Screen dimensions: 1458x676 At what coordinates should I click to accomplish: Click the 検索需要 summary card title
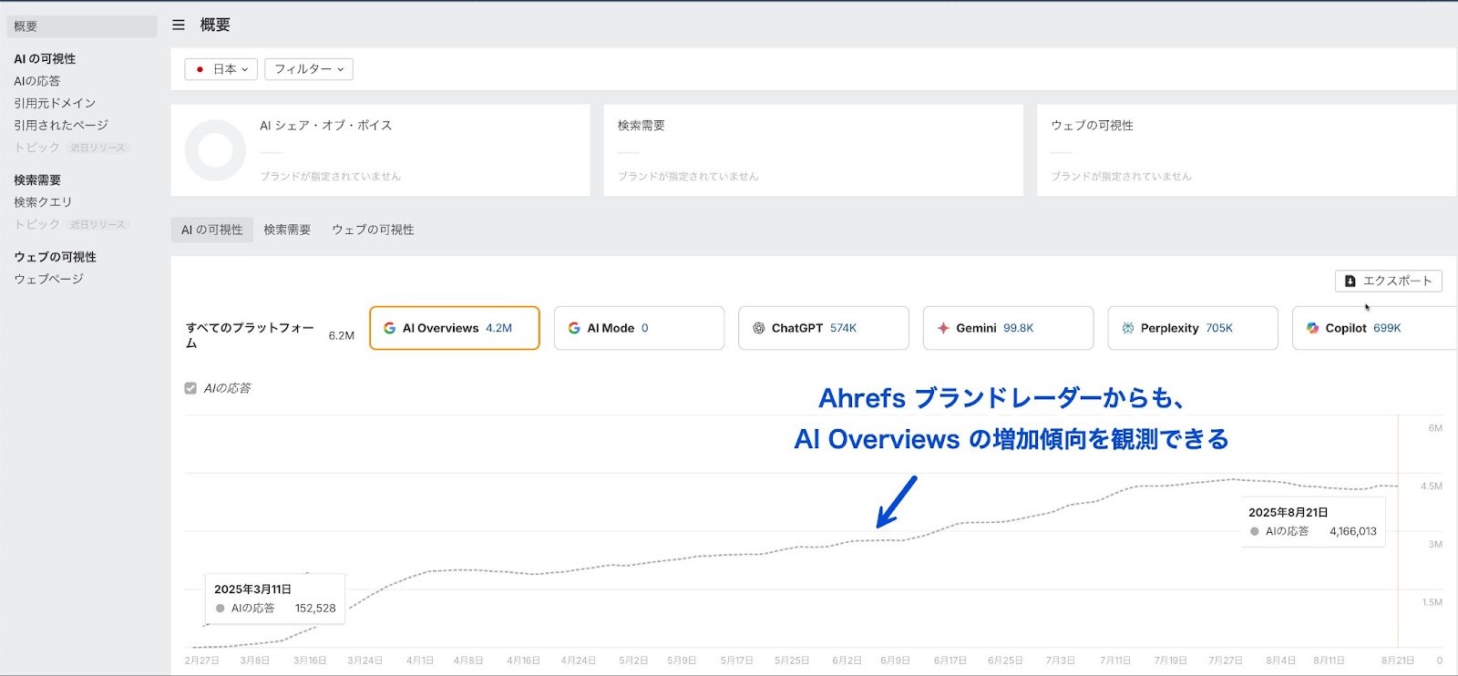(642, 126)
